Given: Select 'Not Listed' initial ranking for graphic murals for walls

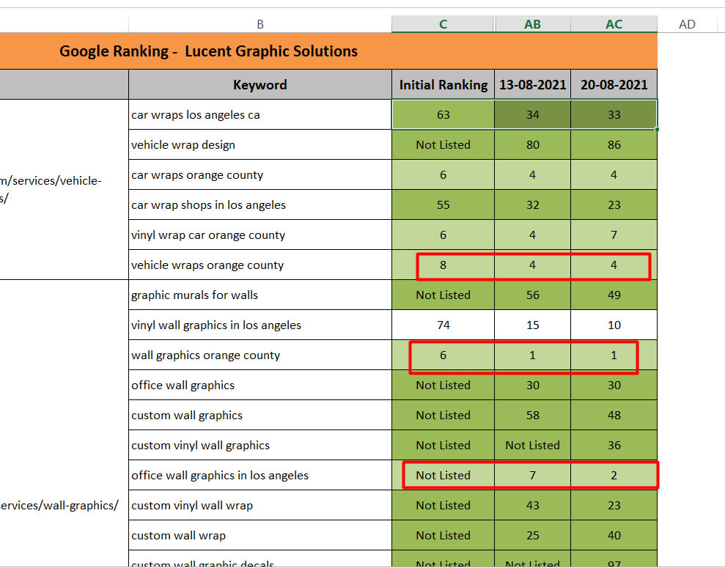Looking at the screenshot, I should pos(443,295).
